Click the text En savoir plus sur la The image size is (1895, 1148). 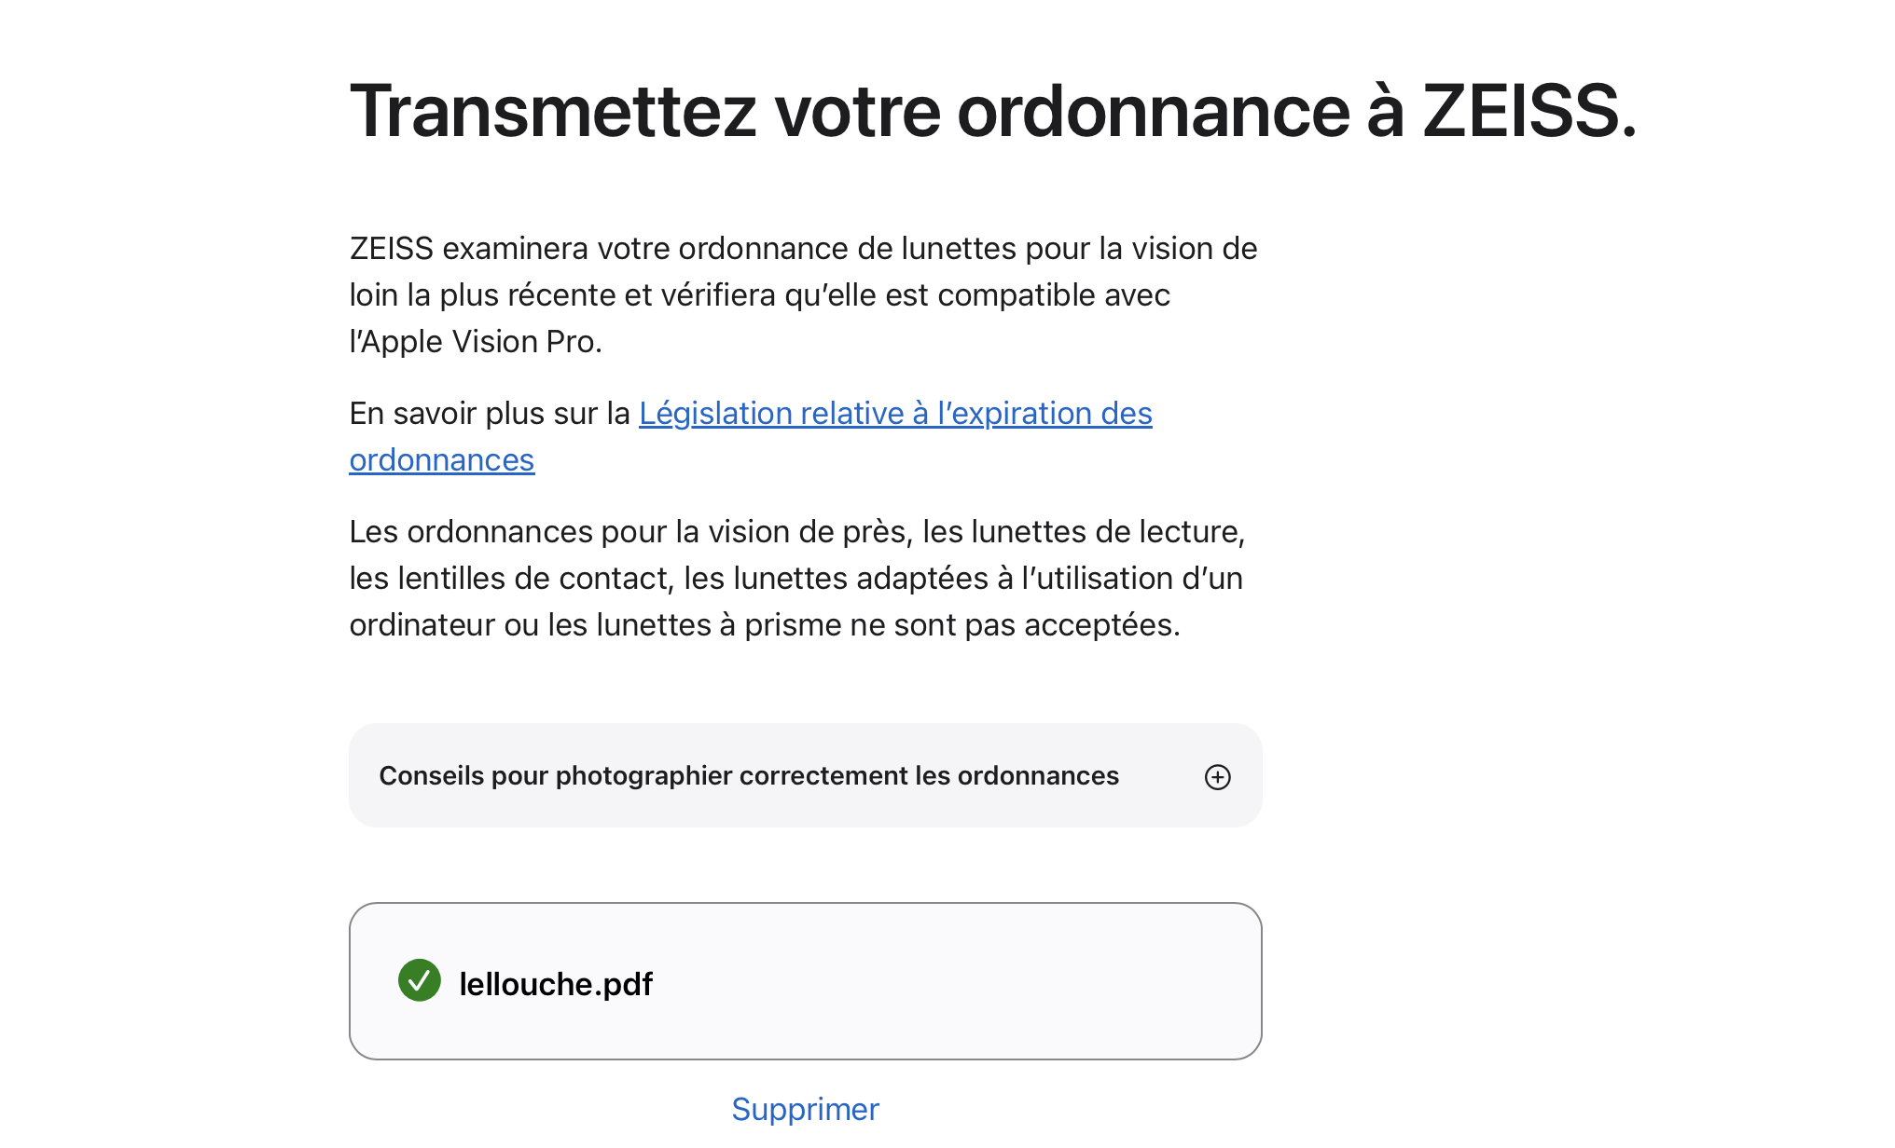pos(490,413)
